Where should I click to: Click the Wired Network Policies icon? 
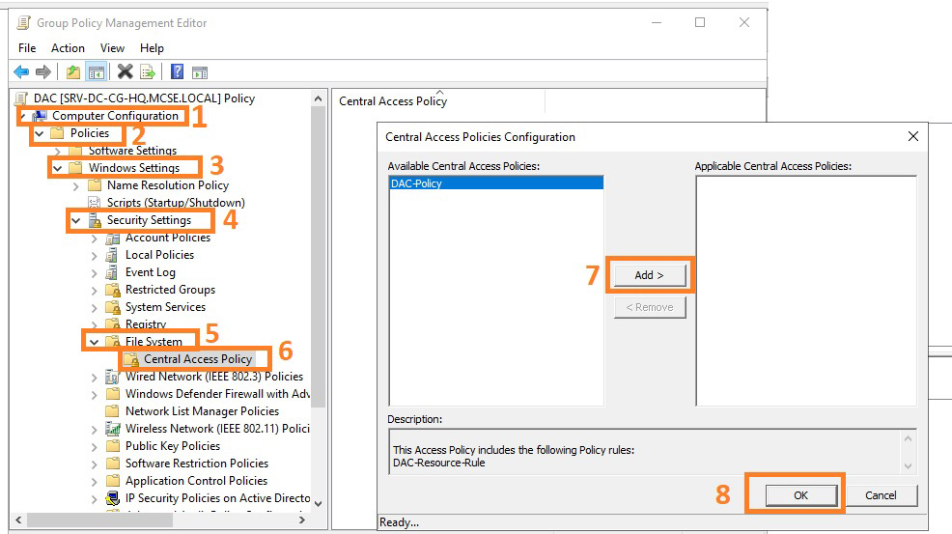coord(112,377)
